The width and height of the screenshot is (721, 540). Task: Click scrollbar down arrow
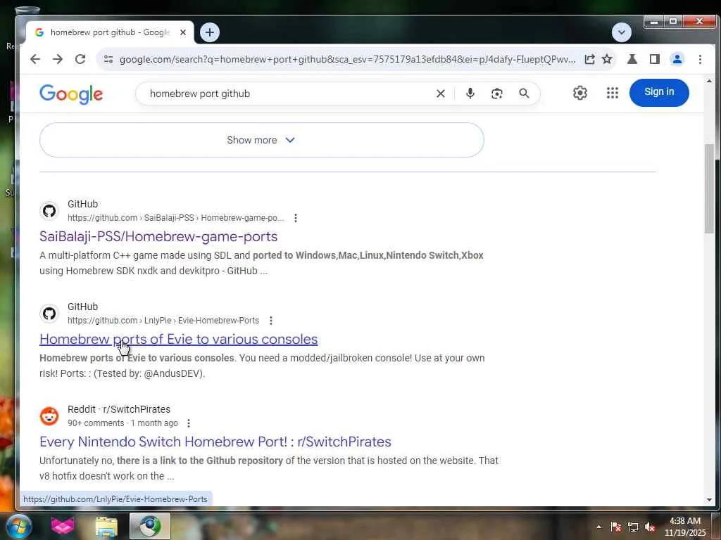click(709, 500)
